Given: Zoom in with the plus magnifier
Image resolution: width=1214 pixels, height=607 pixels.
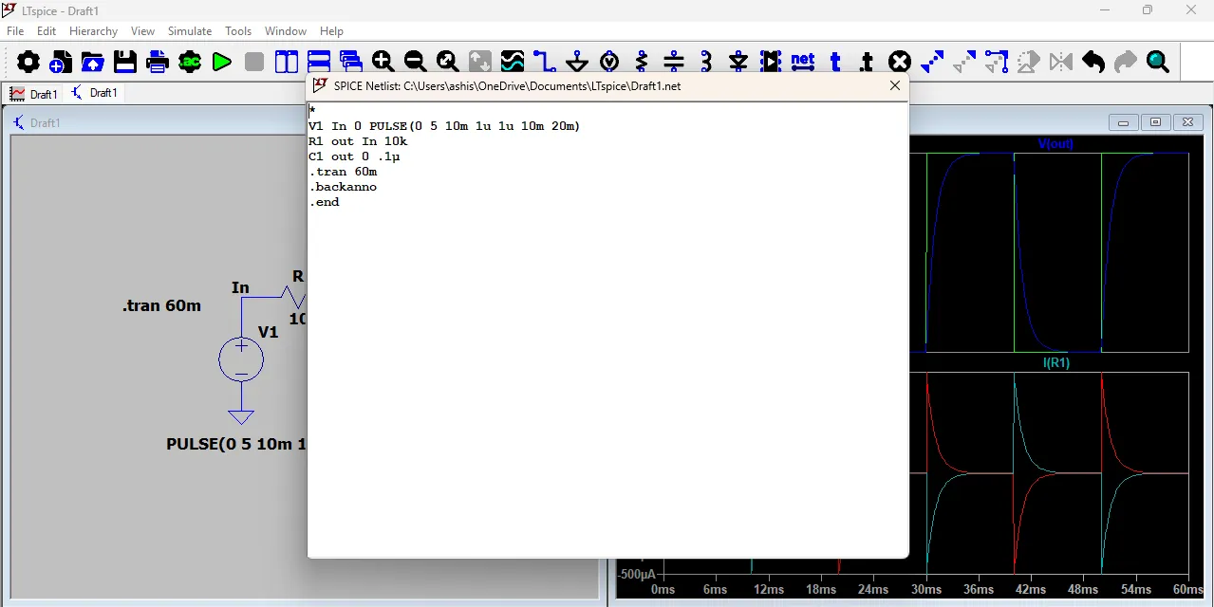Looking at the screenshot, I should 383,62.
